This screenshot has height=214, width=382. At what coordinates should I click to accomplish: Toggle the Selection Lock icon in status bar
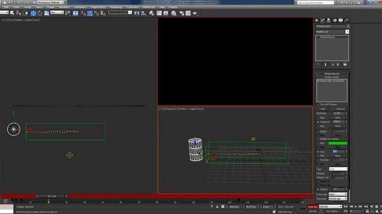pyautogui.click(x=217, y=207)
